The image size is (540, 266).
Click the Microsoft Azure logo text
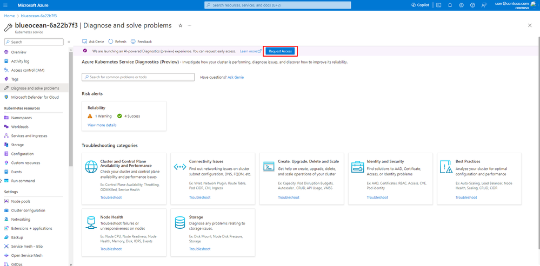pos(33,5)
